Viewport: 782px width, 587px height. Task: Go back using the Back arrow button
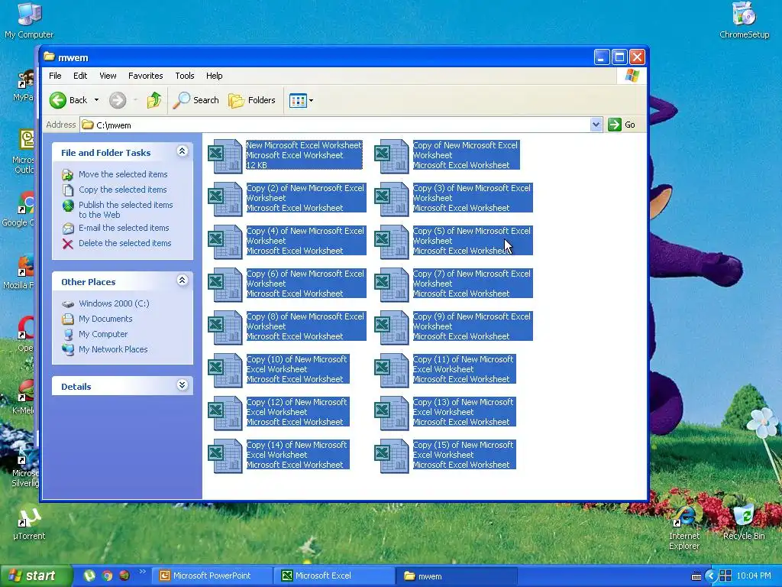[x=69, y=100]
